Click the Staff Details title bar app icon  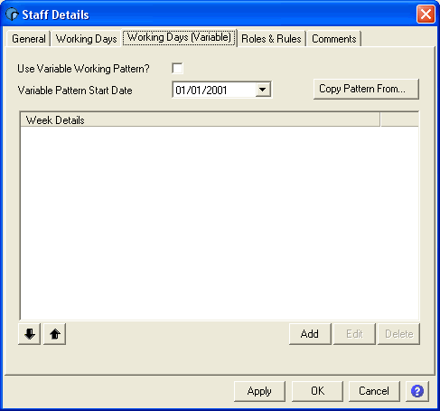pos(12,14)
